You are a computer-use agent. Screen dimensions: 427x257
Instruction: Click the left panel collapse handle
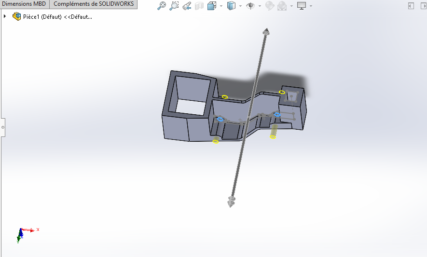[2, 128]
